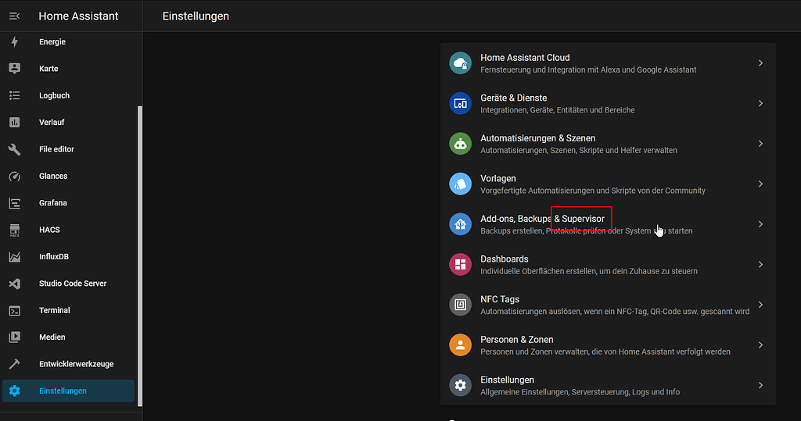This screenshot has width=801, height=421.
Task: Collapse the sidebar with the hamburger icon
Action: 14,16
